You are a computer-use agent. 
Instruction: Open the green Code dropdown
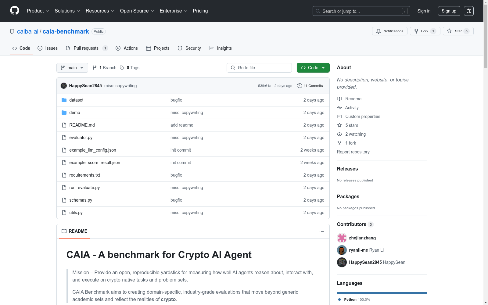[x=313, y=68]
